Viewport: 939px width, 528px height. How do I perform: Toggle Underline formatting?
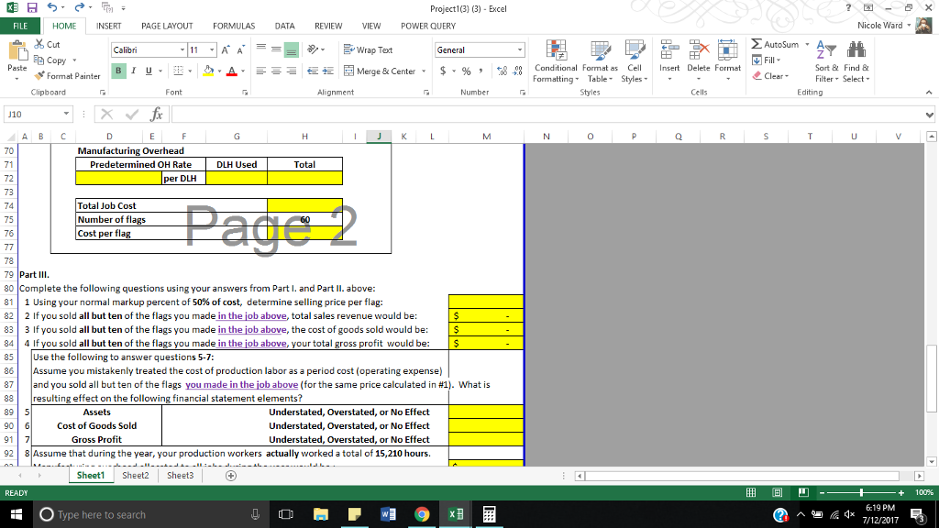pyautogui.click(x=149, y=71)
